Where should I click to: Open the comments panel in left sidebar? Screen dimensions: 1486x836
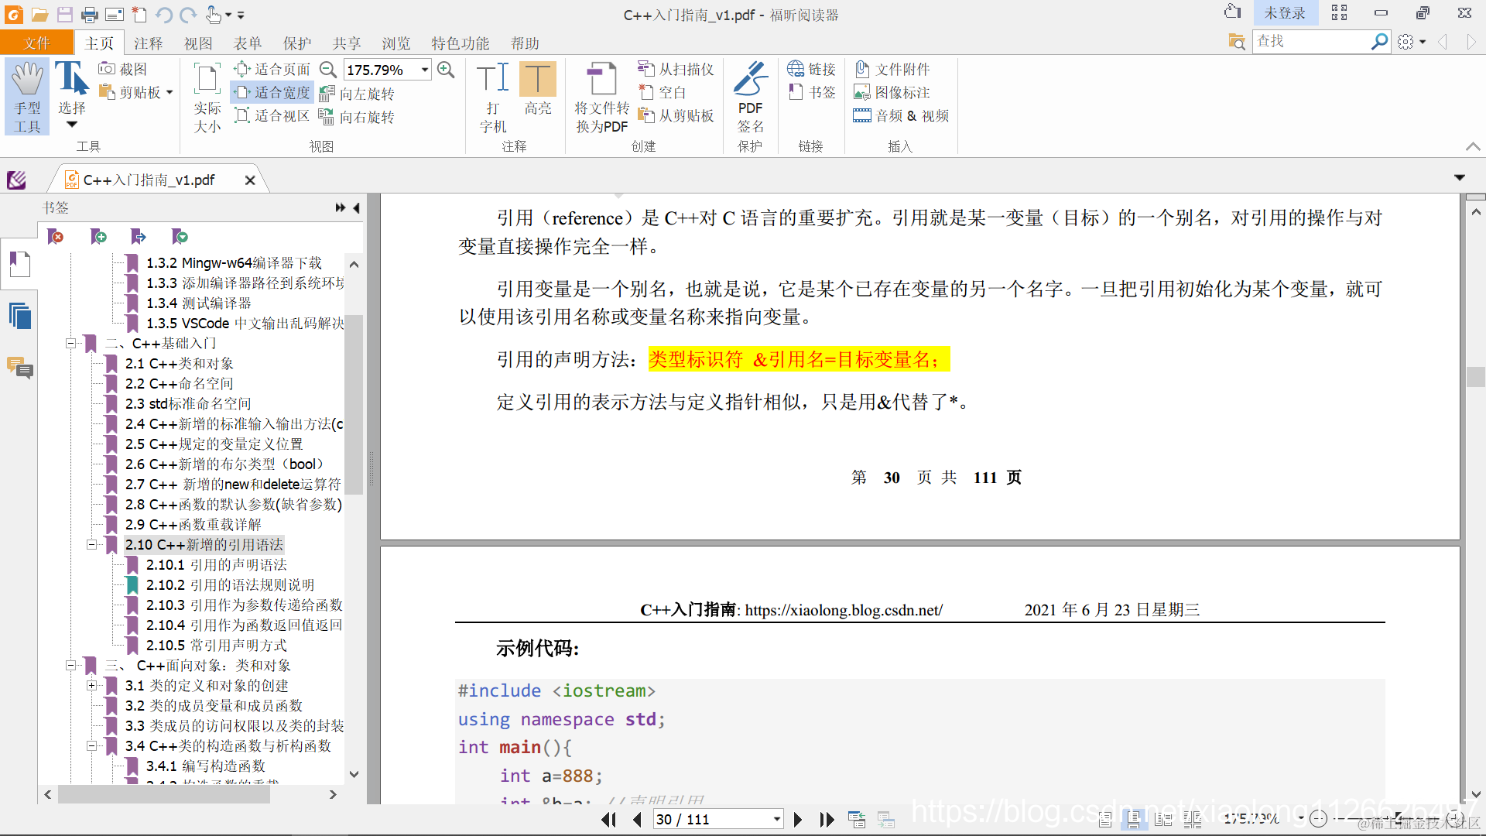19,368
